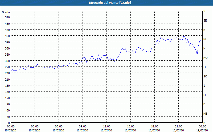Viewport: 213px width, 133px height.
Task: Select the "SE" compass label level with 120
Action: [205, 95]
